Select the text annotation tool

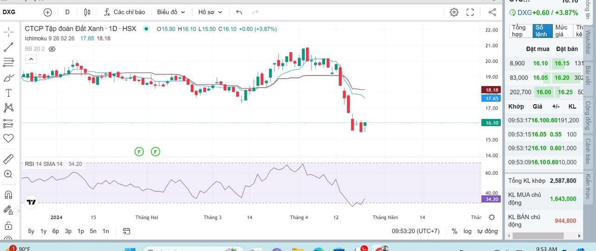pos(8,93)
